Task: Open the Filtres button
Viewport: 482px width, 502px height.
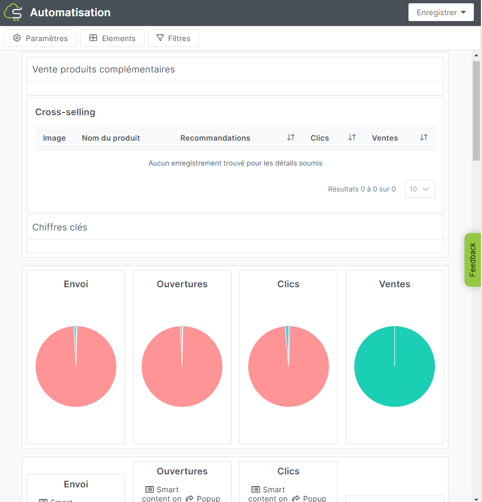Action: pyautogui.click(x=173, y=38)
